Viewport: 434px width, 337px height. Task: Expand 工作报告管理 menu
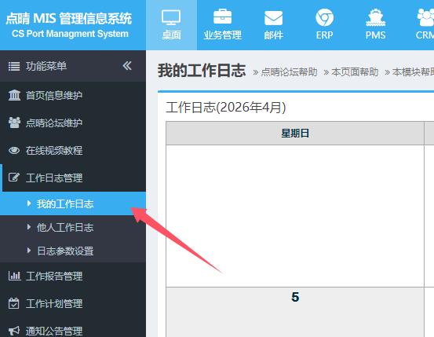click(x=73, y=276)
